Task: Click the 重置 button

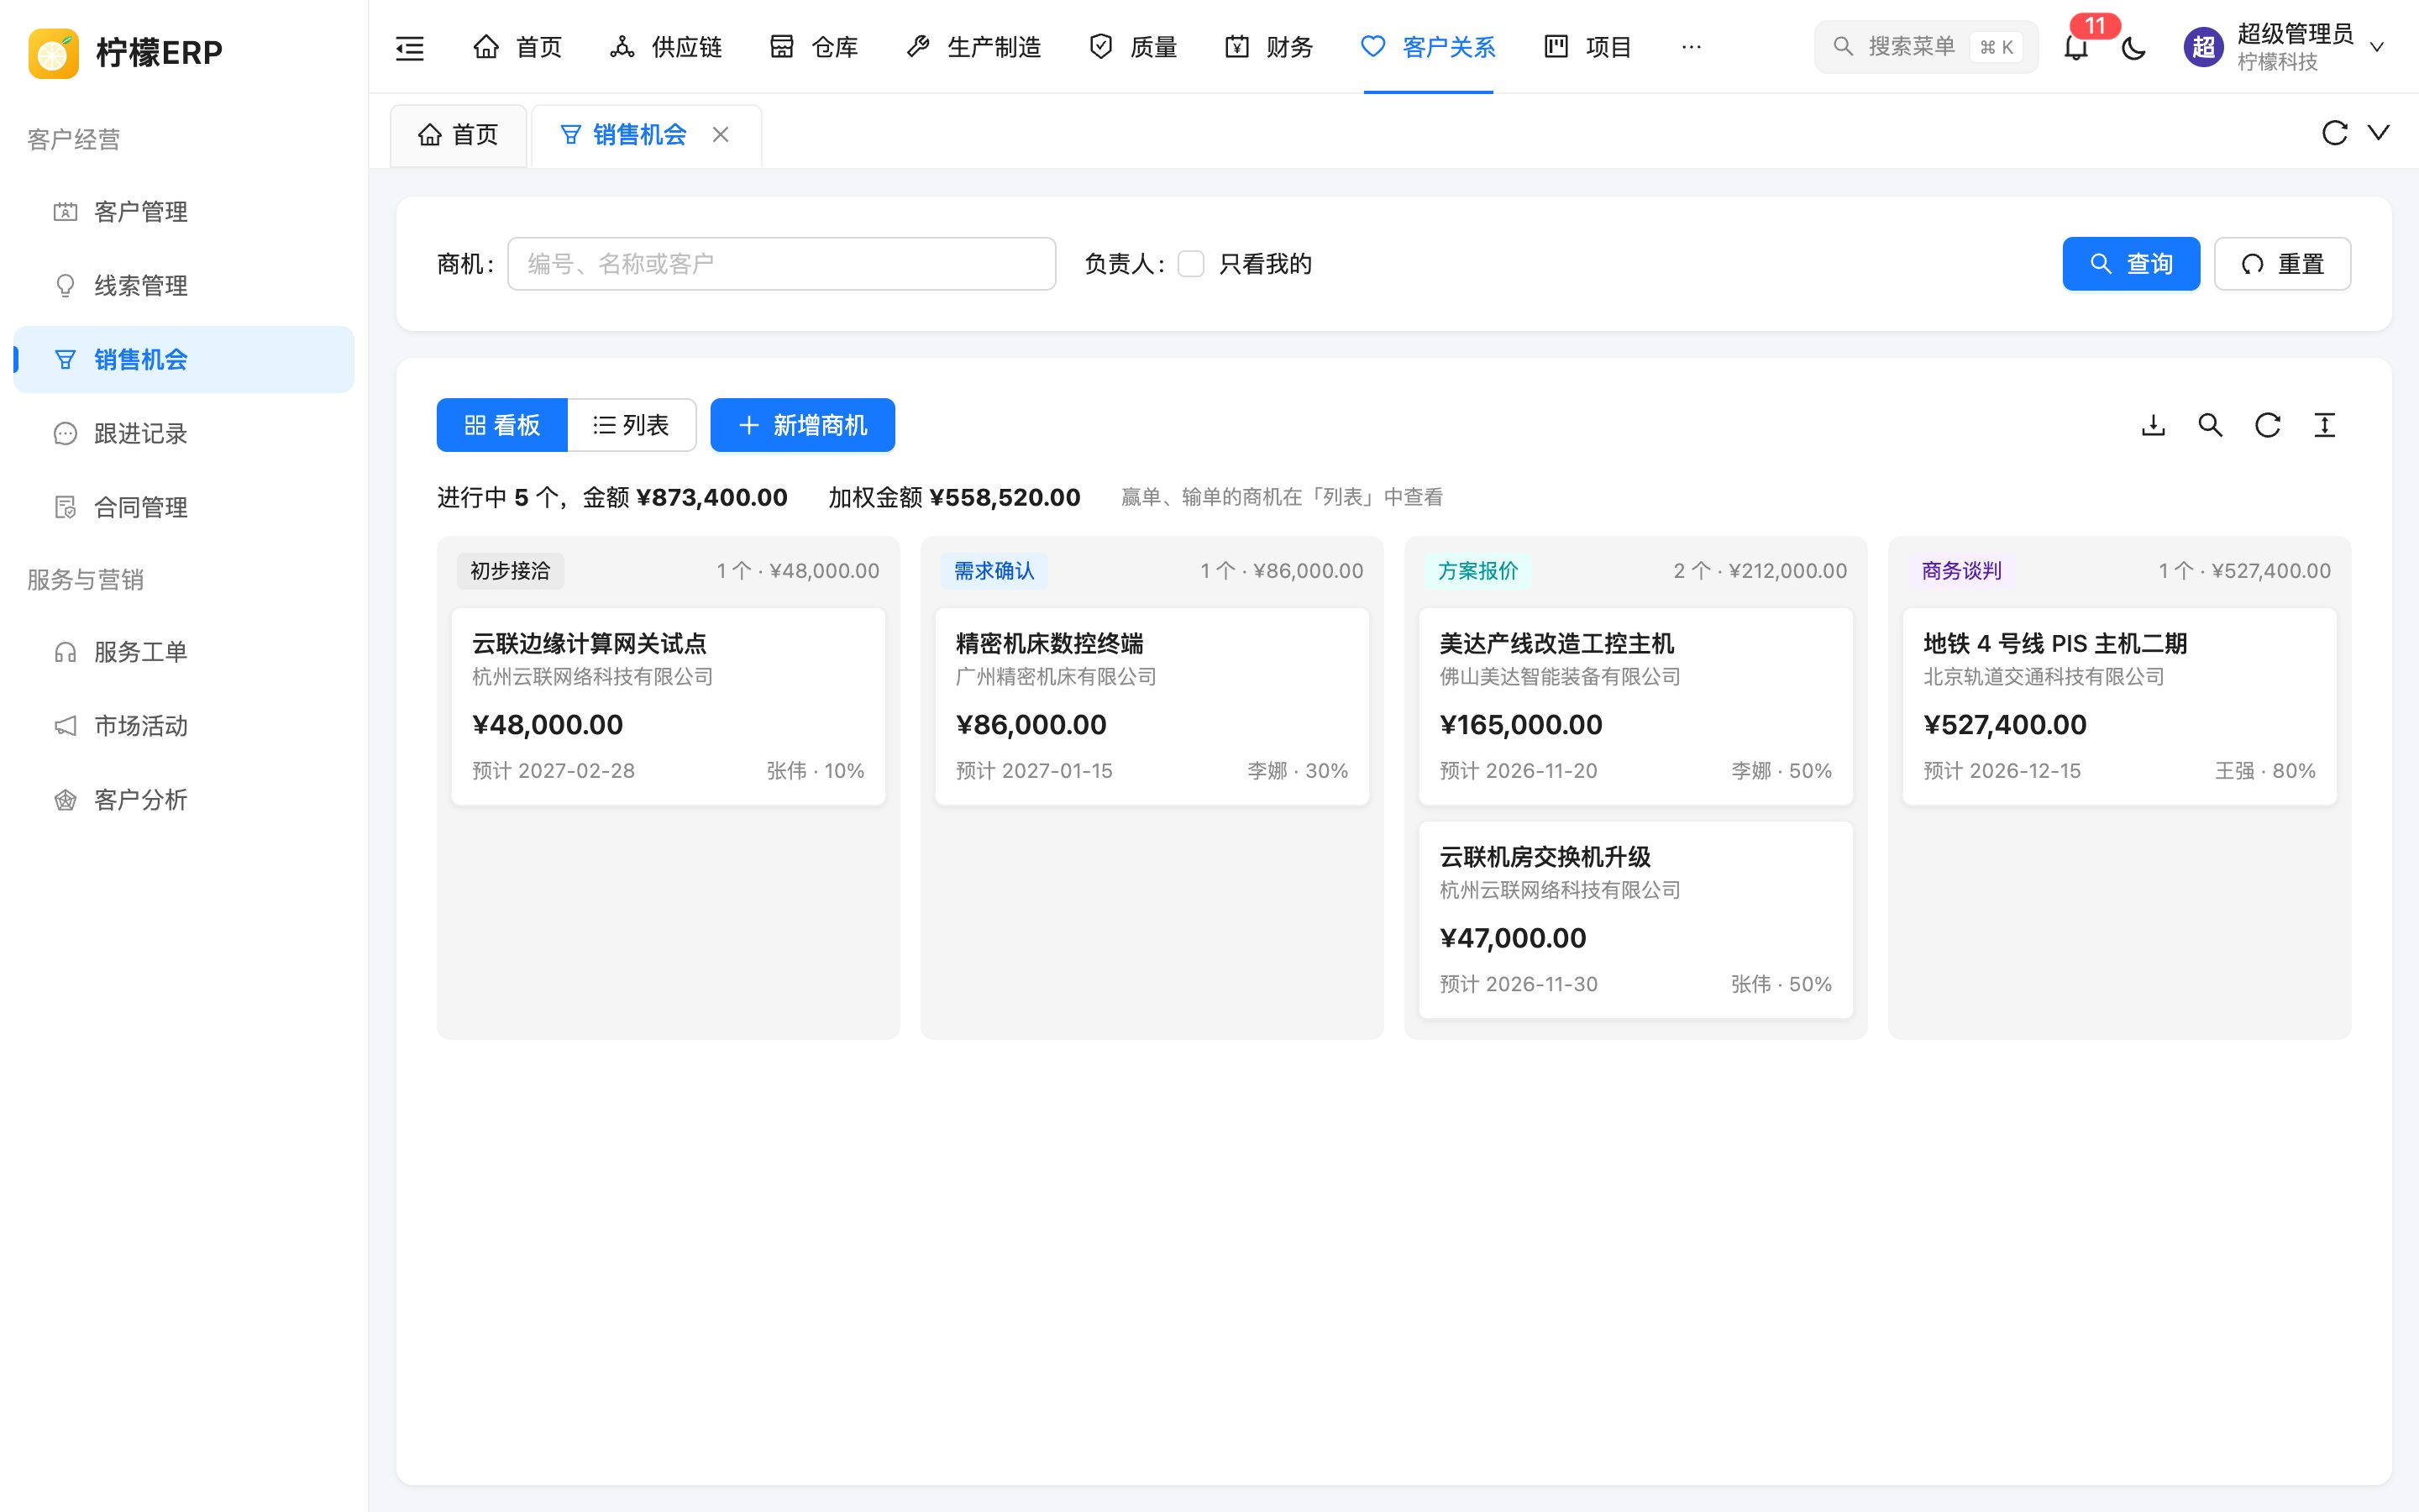Action: click(2282, 264)
